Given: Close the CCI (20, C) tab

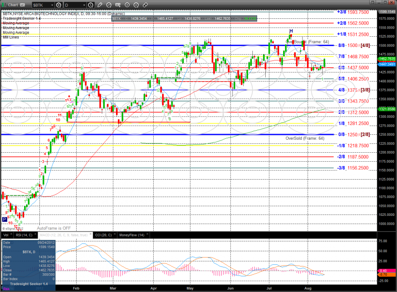Looking at the screenshot, I should pyautogui.click(x=115, y=234).
